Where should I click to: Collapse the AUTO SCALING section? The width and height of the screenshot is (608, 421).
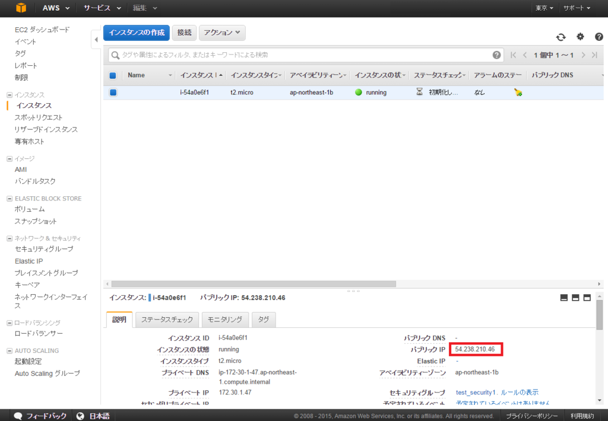click(x=9, y=351)
